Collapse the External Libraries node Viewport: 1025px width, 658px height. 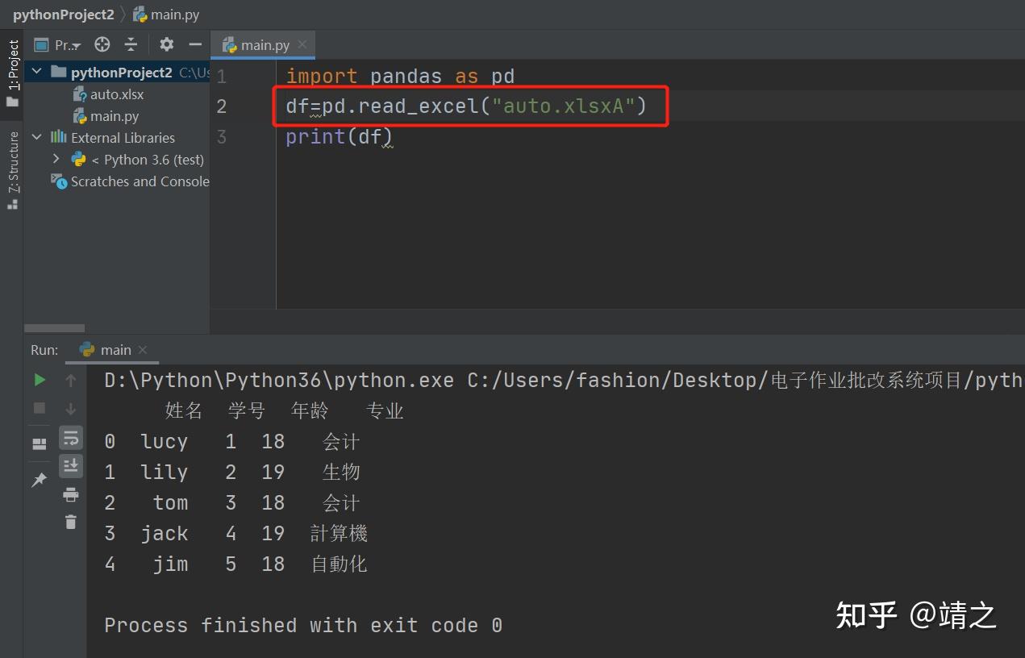35,137
